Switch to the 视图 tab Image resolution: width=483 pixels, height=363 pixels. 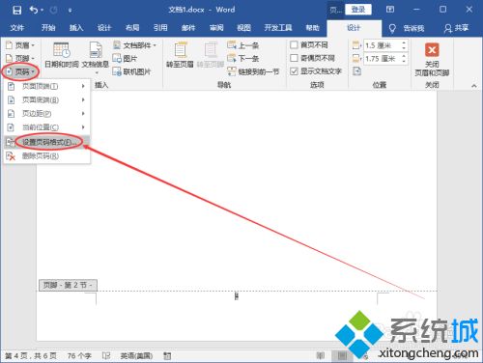(x=243, y=28)
